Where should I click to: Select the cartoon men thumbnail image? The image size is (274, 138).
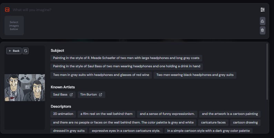click(25, 88)
